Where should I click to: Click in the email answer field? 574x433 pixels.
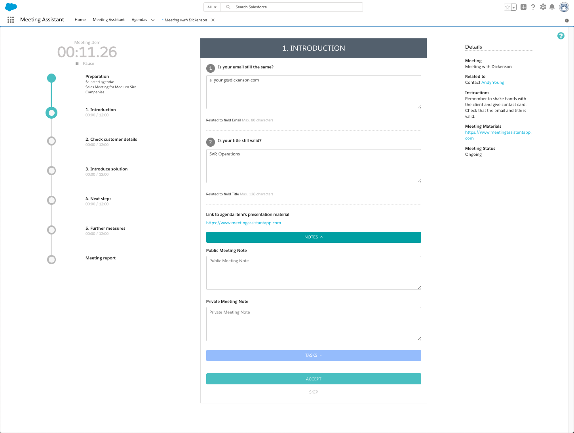(x=314, y=92)
